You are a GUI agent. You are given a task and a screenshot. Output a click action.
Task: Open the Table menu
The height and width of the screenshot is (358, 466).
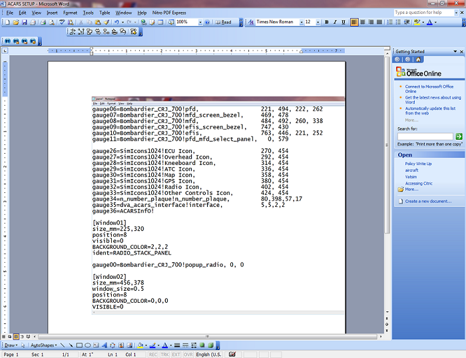tap(105, 13)
